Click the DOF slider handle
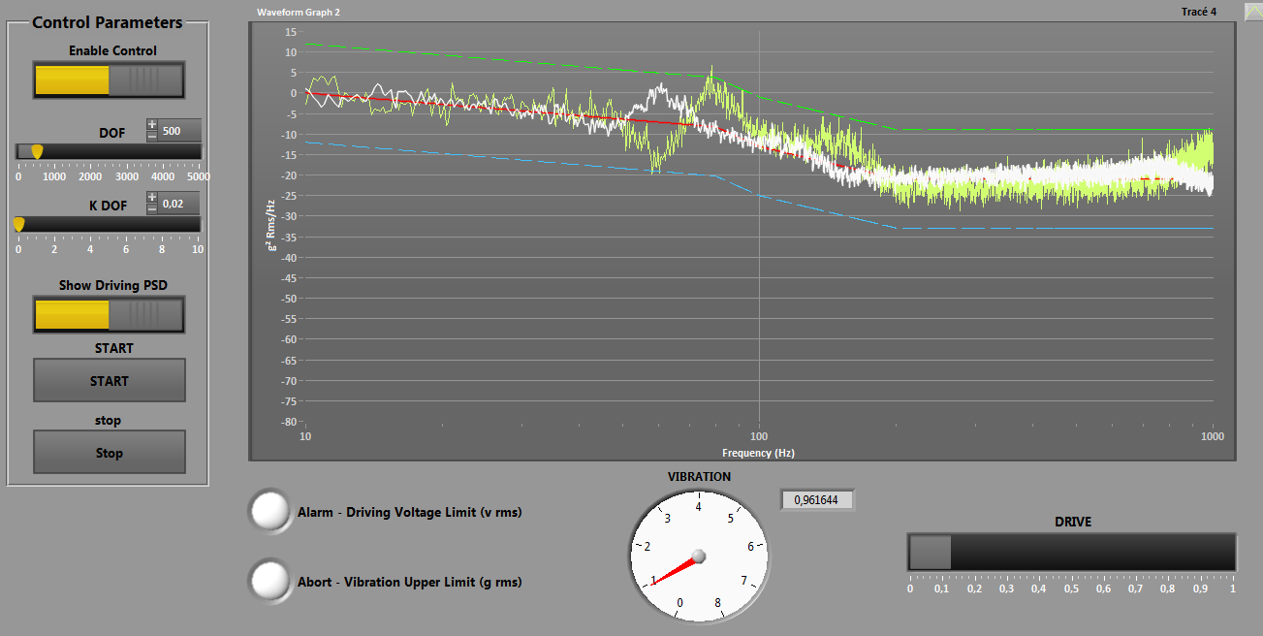The height and width of the screenshot is (636, 1263). (x=37, y=151)
